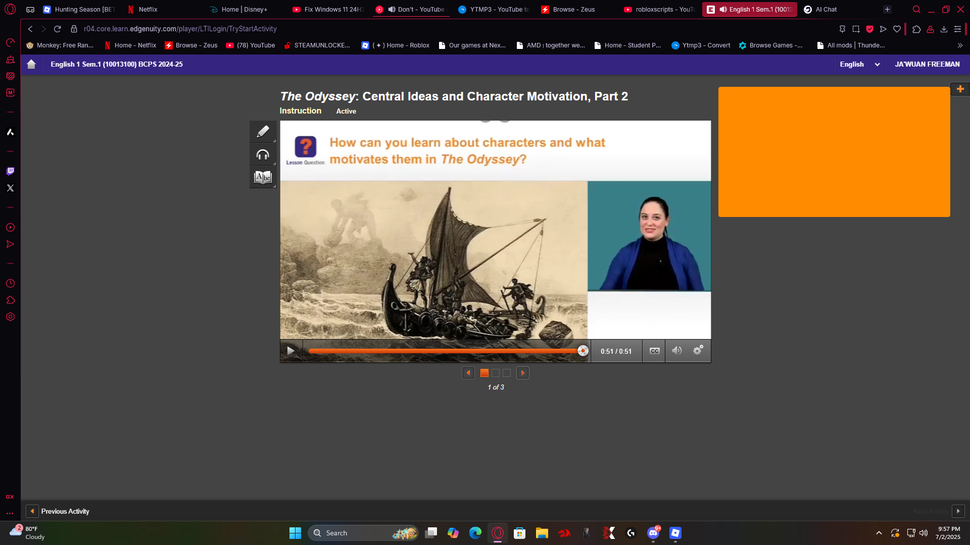
Task: Take snapshot with camera frame icon
Action: point(856,29)
